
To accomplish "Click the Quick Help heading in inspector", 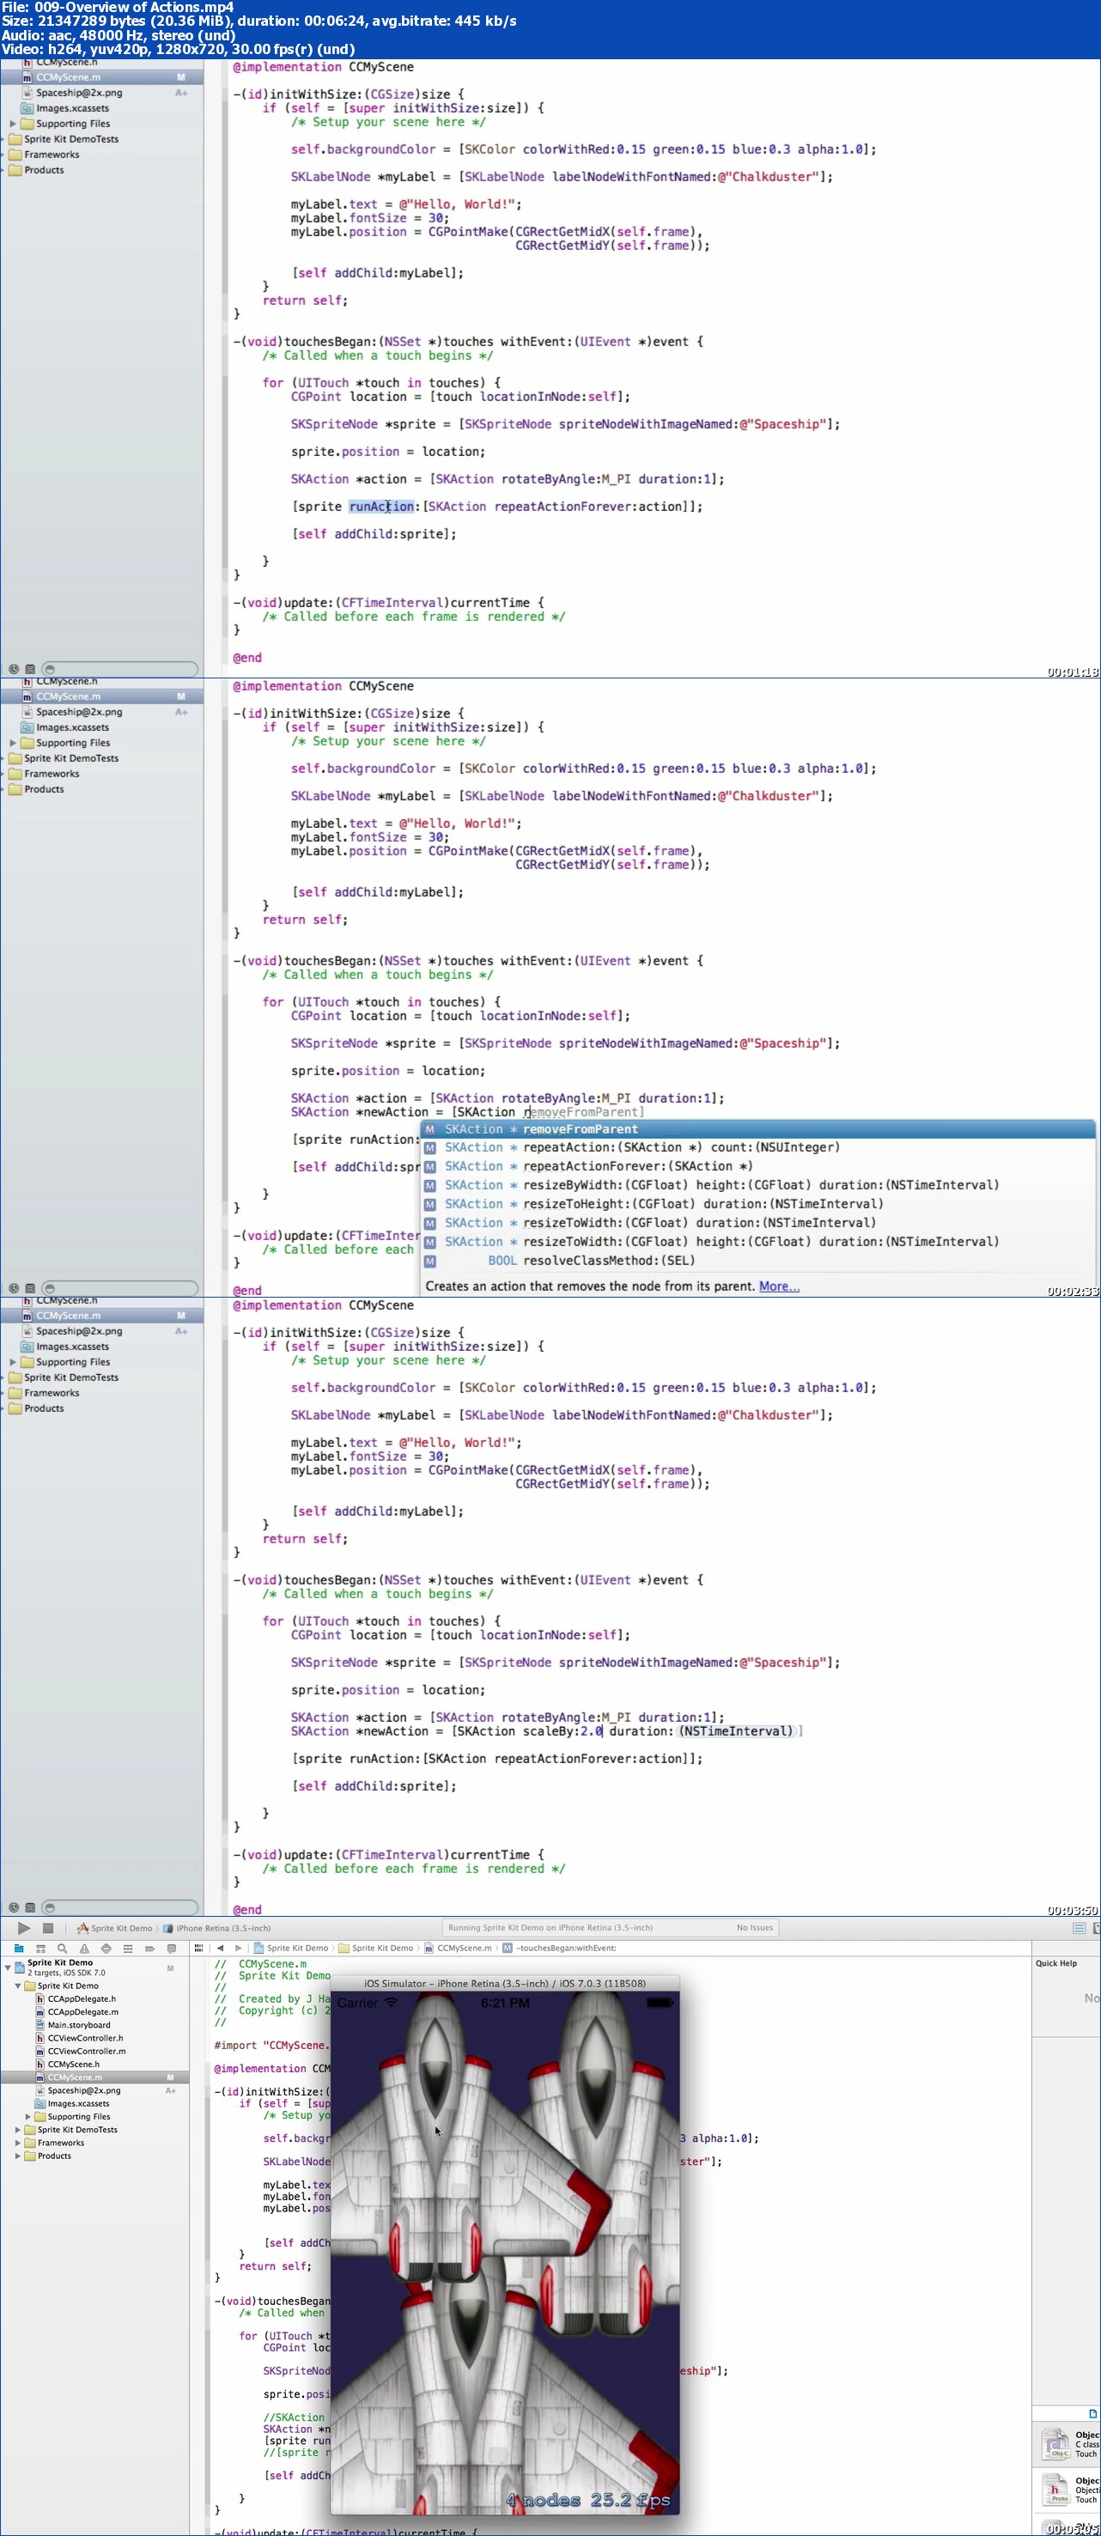I will coord(1055,1963).
